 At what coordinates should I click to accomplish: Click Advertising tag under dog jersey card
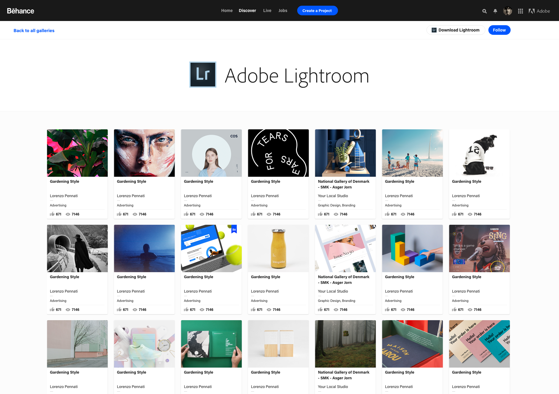tap(460, 205)
